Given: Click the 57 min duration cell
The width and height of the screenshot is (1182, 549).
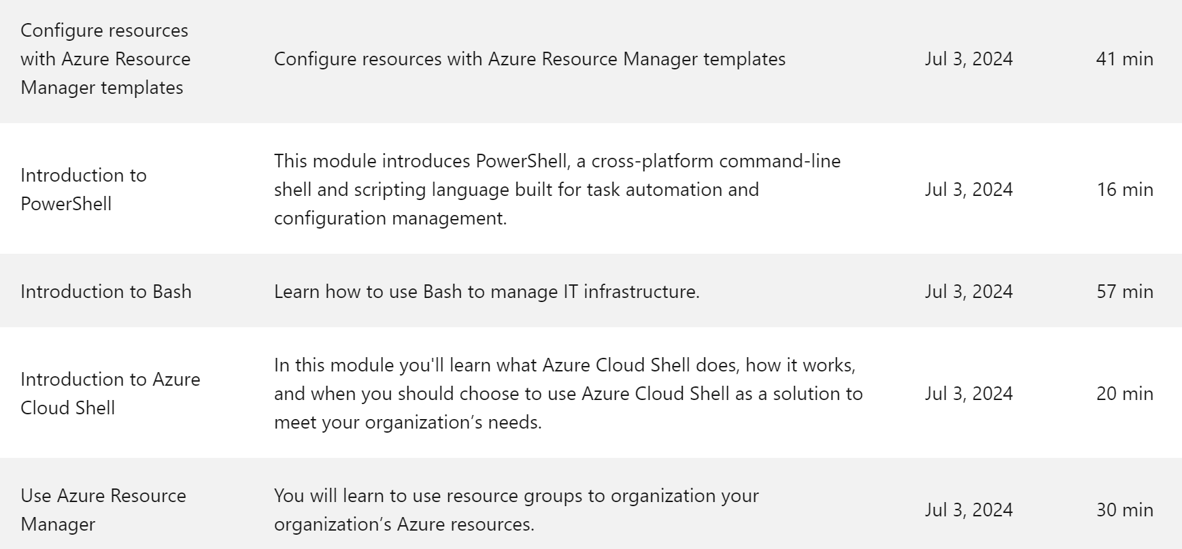Looking at the screenshot, I should coord(1125,292).
